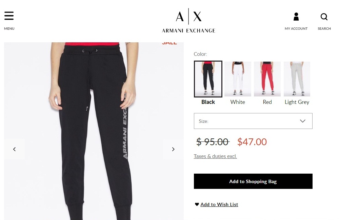
Task: Show the previous product image arrow
Action: tap(15, 149)
